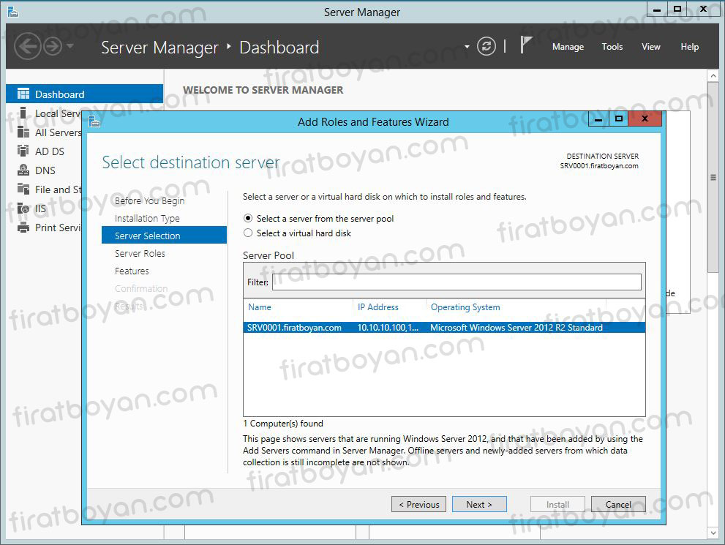725x545 pixels.
Task: Click the < Previous button
Action: 419,504
